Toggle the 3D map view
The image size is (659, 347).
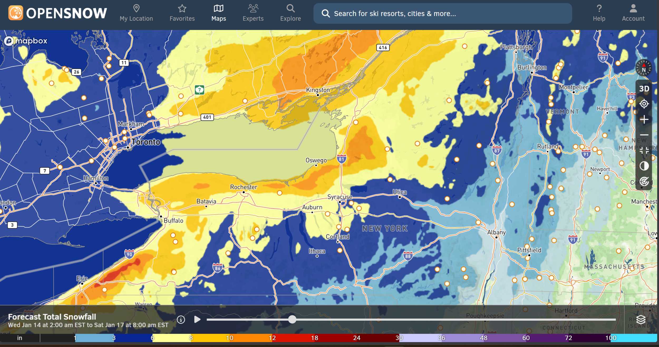click(x=644, y=89)
